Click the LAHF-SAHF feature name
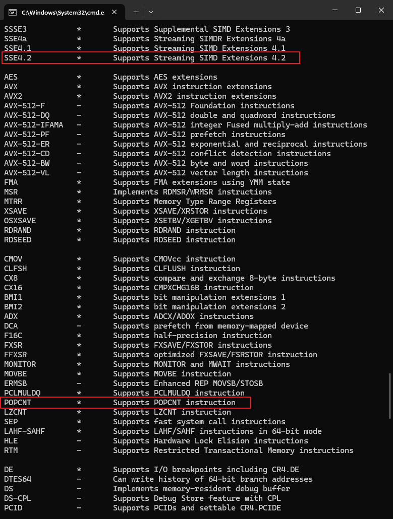The height and width of the screenshot is (519, 393). coord(25,431)
